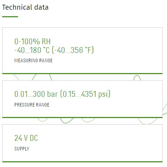The image size is (167, 167).
Task: Click the 0.01...300 bar pressure value
Action: [x=36, y=94]
